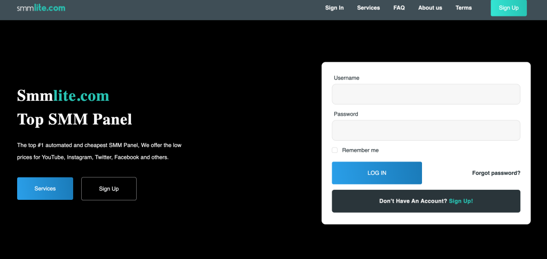Click the teal Sign Up button in header

point(509,7)
